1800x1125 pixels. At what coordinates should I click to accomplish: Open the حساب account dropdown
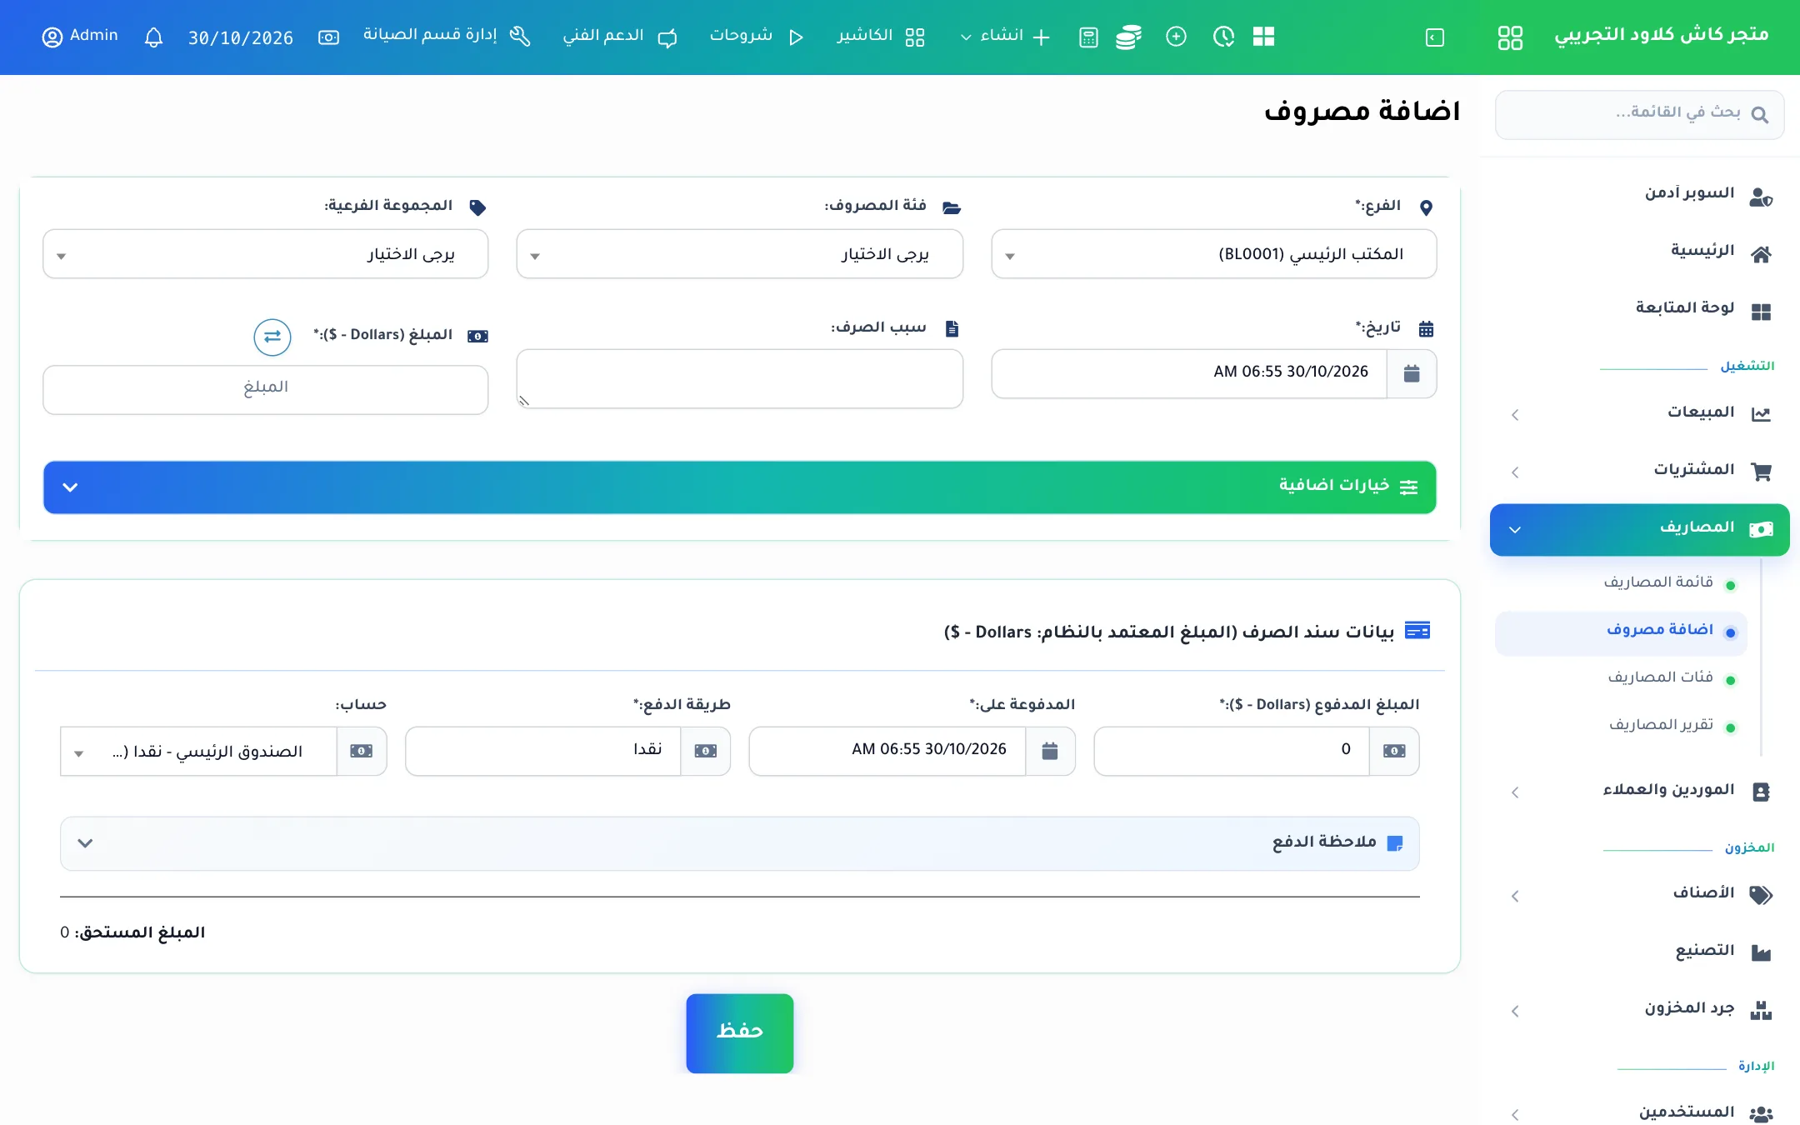199,752
